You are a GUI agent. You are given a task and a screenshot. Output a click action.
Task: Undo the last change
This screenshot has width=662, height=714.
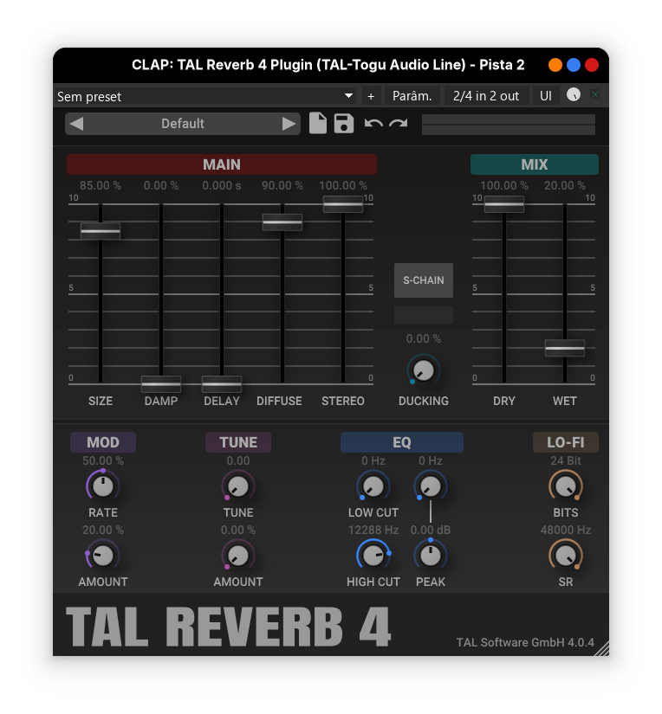(x=373, y=124)
